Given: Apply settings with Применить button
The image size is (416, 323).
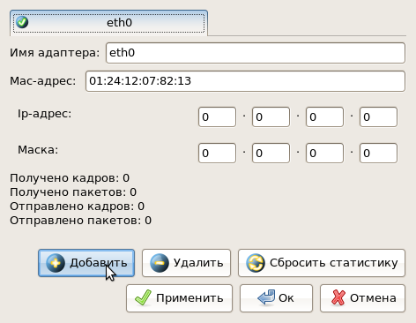Looking at the screenshot, I should coord(179,298).
